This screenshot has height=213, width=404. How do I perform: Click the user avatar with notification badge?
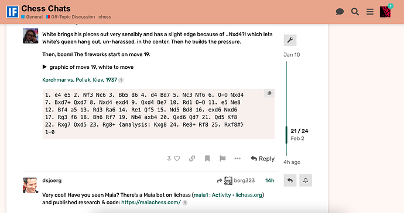pyautogui.click(x=385, y=12)
